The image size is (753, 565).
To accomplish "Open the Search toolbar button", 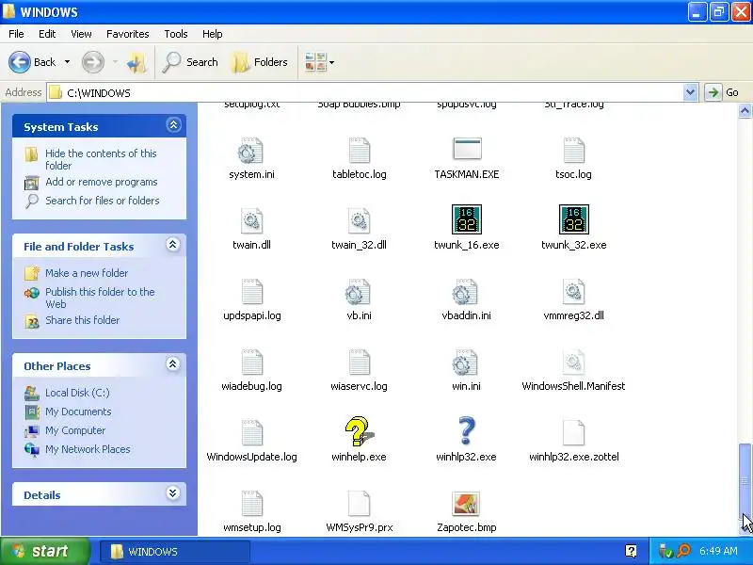I will (190, 62).
